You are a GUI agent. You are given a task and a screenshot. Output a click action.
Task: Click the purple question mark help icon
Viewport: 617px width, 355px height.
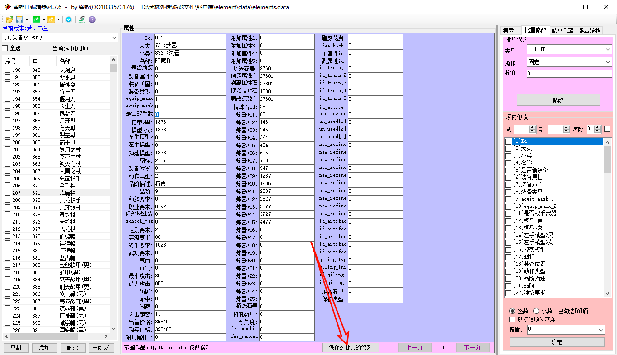pos(92,19)
